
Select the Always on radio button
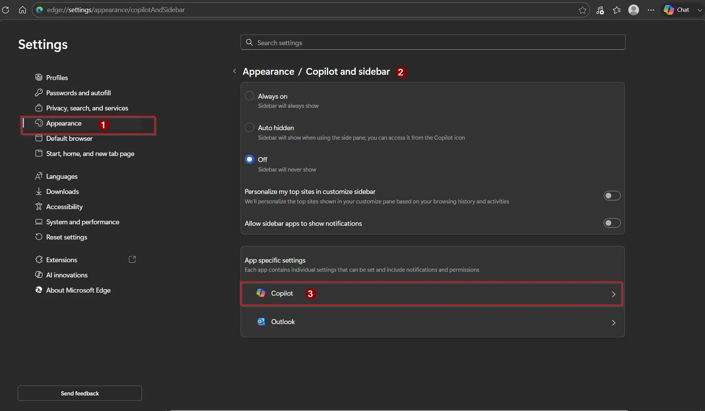pos(249,96)
